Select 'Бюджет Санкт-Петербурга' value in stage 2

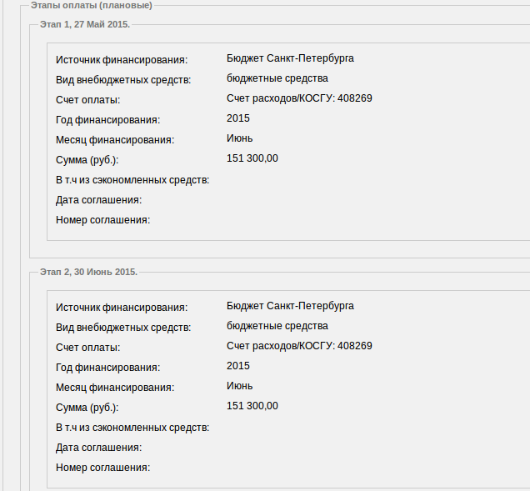(x=290, y=306)
